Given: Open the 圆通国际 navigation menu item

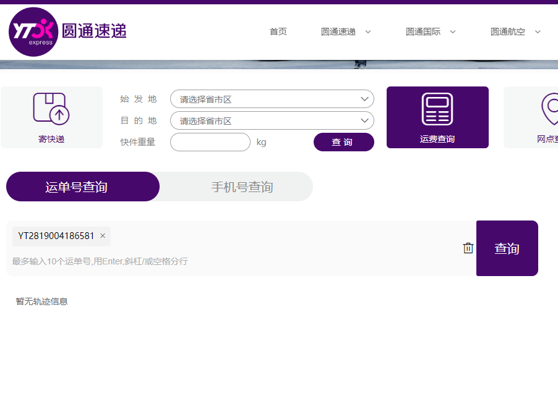Looking at the screenshot, I should pyautogui.click(x=423, y=31).
